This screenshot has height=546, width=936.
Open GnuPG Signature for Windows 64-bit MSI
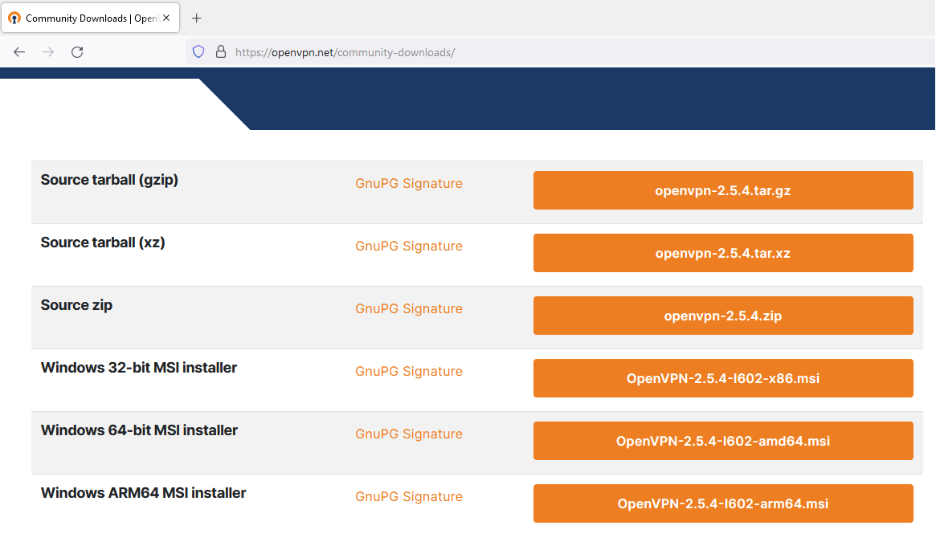point(409,434)
